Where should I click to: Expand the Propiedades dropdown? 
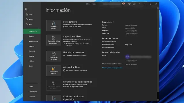pos(108,22)
